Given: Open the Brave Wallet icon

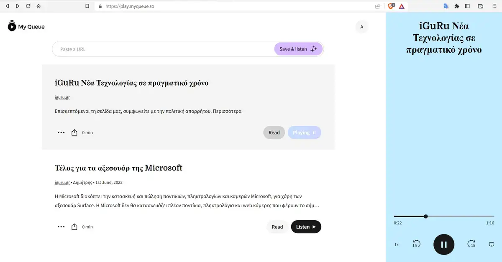Looking at the screenshot, I should tap(481, 6).
